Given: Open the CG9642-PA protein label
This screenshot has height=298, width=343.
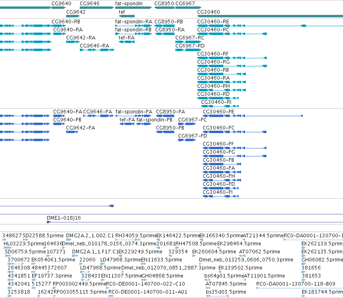Looking at the screenshot, I should [81, 128].
